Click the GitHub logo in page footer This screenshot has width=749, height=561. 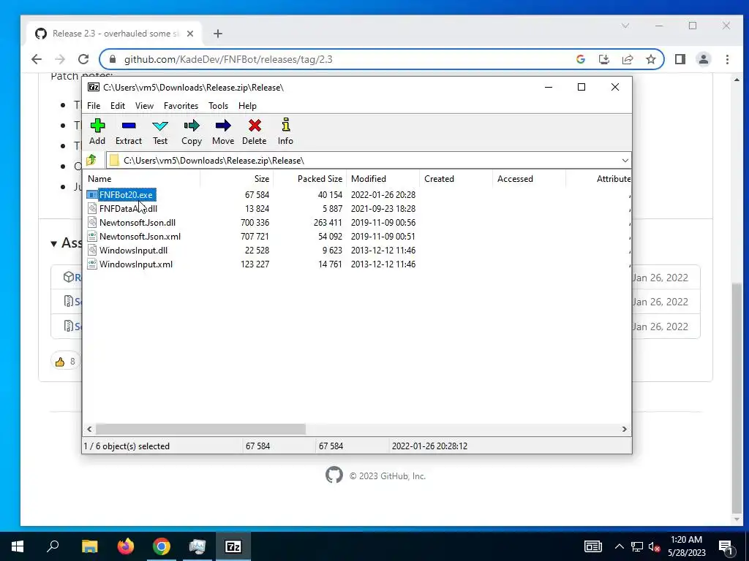(x=334, y=475)
